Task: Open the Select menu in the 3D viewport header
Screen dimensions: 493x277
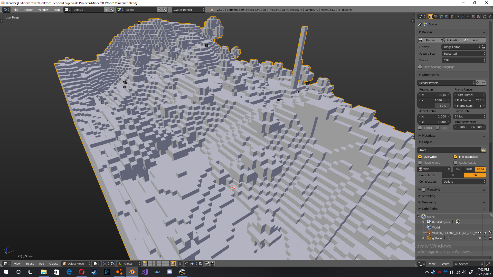Action: (x=30, y=264)
